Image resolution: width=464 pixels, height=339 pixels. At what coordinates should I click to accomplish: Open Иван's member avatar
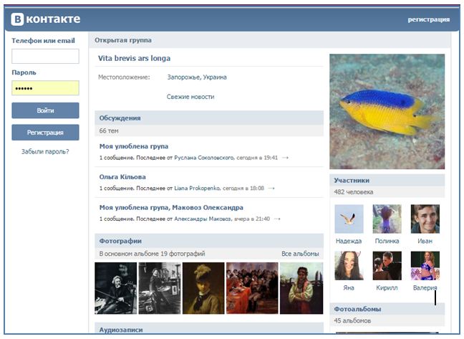tap(425, 219)
